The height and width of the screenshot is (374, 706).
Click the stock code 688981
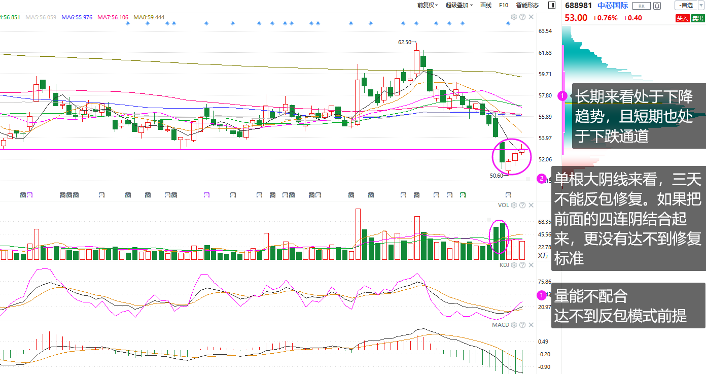579,6
